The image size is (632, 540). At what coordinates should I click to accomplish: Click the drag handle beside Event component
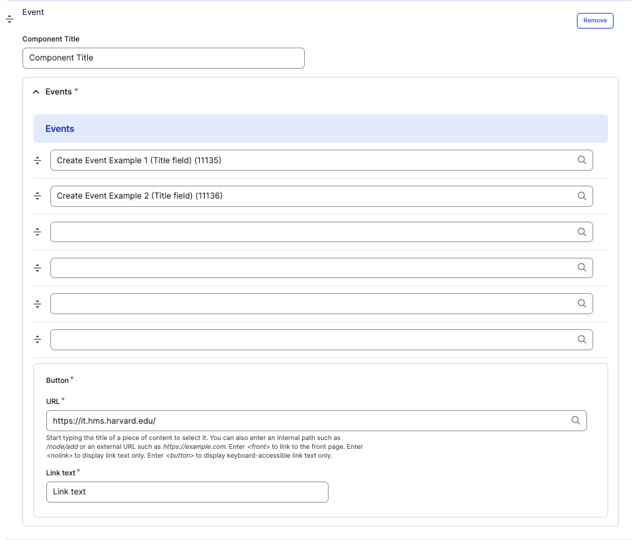(10, 18)
